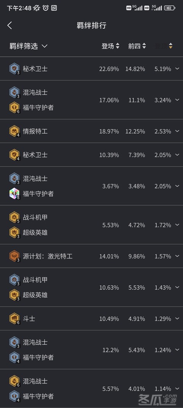
Task: Sort the list by 登场 column
Action: [x=111, y=46]
